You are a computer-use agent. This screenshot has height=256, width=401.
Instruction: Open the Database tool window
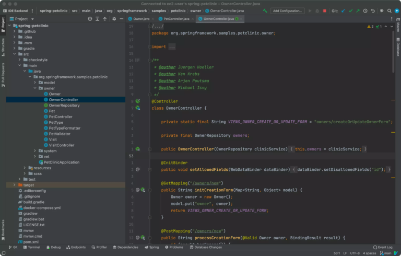[398, 47]
